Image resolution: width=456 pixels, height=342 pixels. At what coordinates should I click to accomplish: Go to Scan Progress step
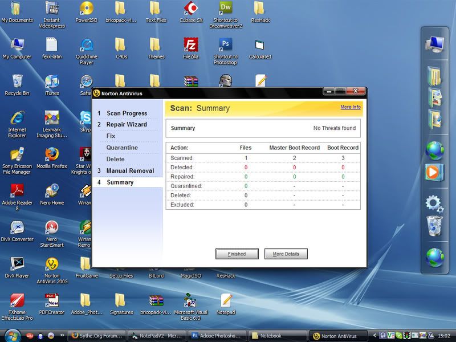tap(127, 113)
